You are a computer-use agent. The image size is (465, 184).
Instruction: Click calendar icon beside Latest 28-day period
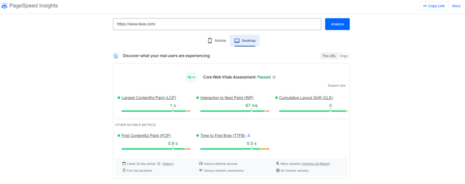[124, 164]
